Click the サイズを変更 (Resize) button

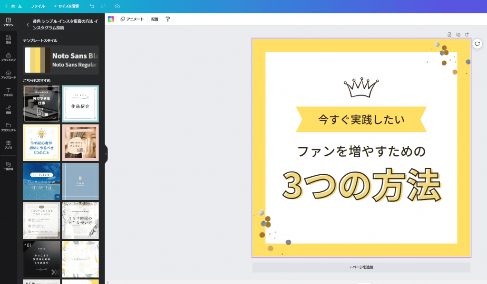[x=67, y=6]
